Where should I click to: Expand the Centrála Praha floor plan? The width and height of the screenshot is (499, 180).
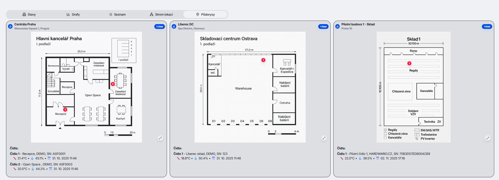[x=160, y=138]
